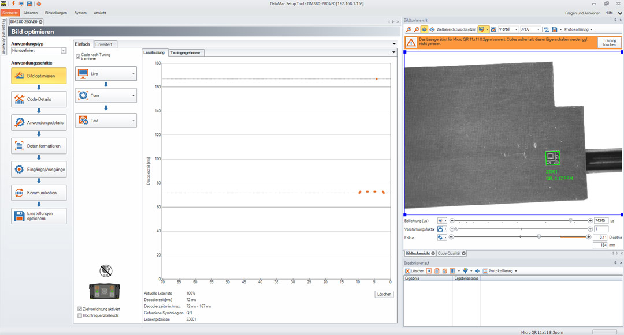The height and width of the screenshot is (335, 624).
Task: Click the Fokus slider handle
Action: (539, 236)
